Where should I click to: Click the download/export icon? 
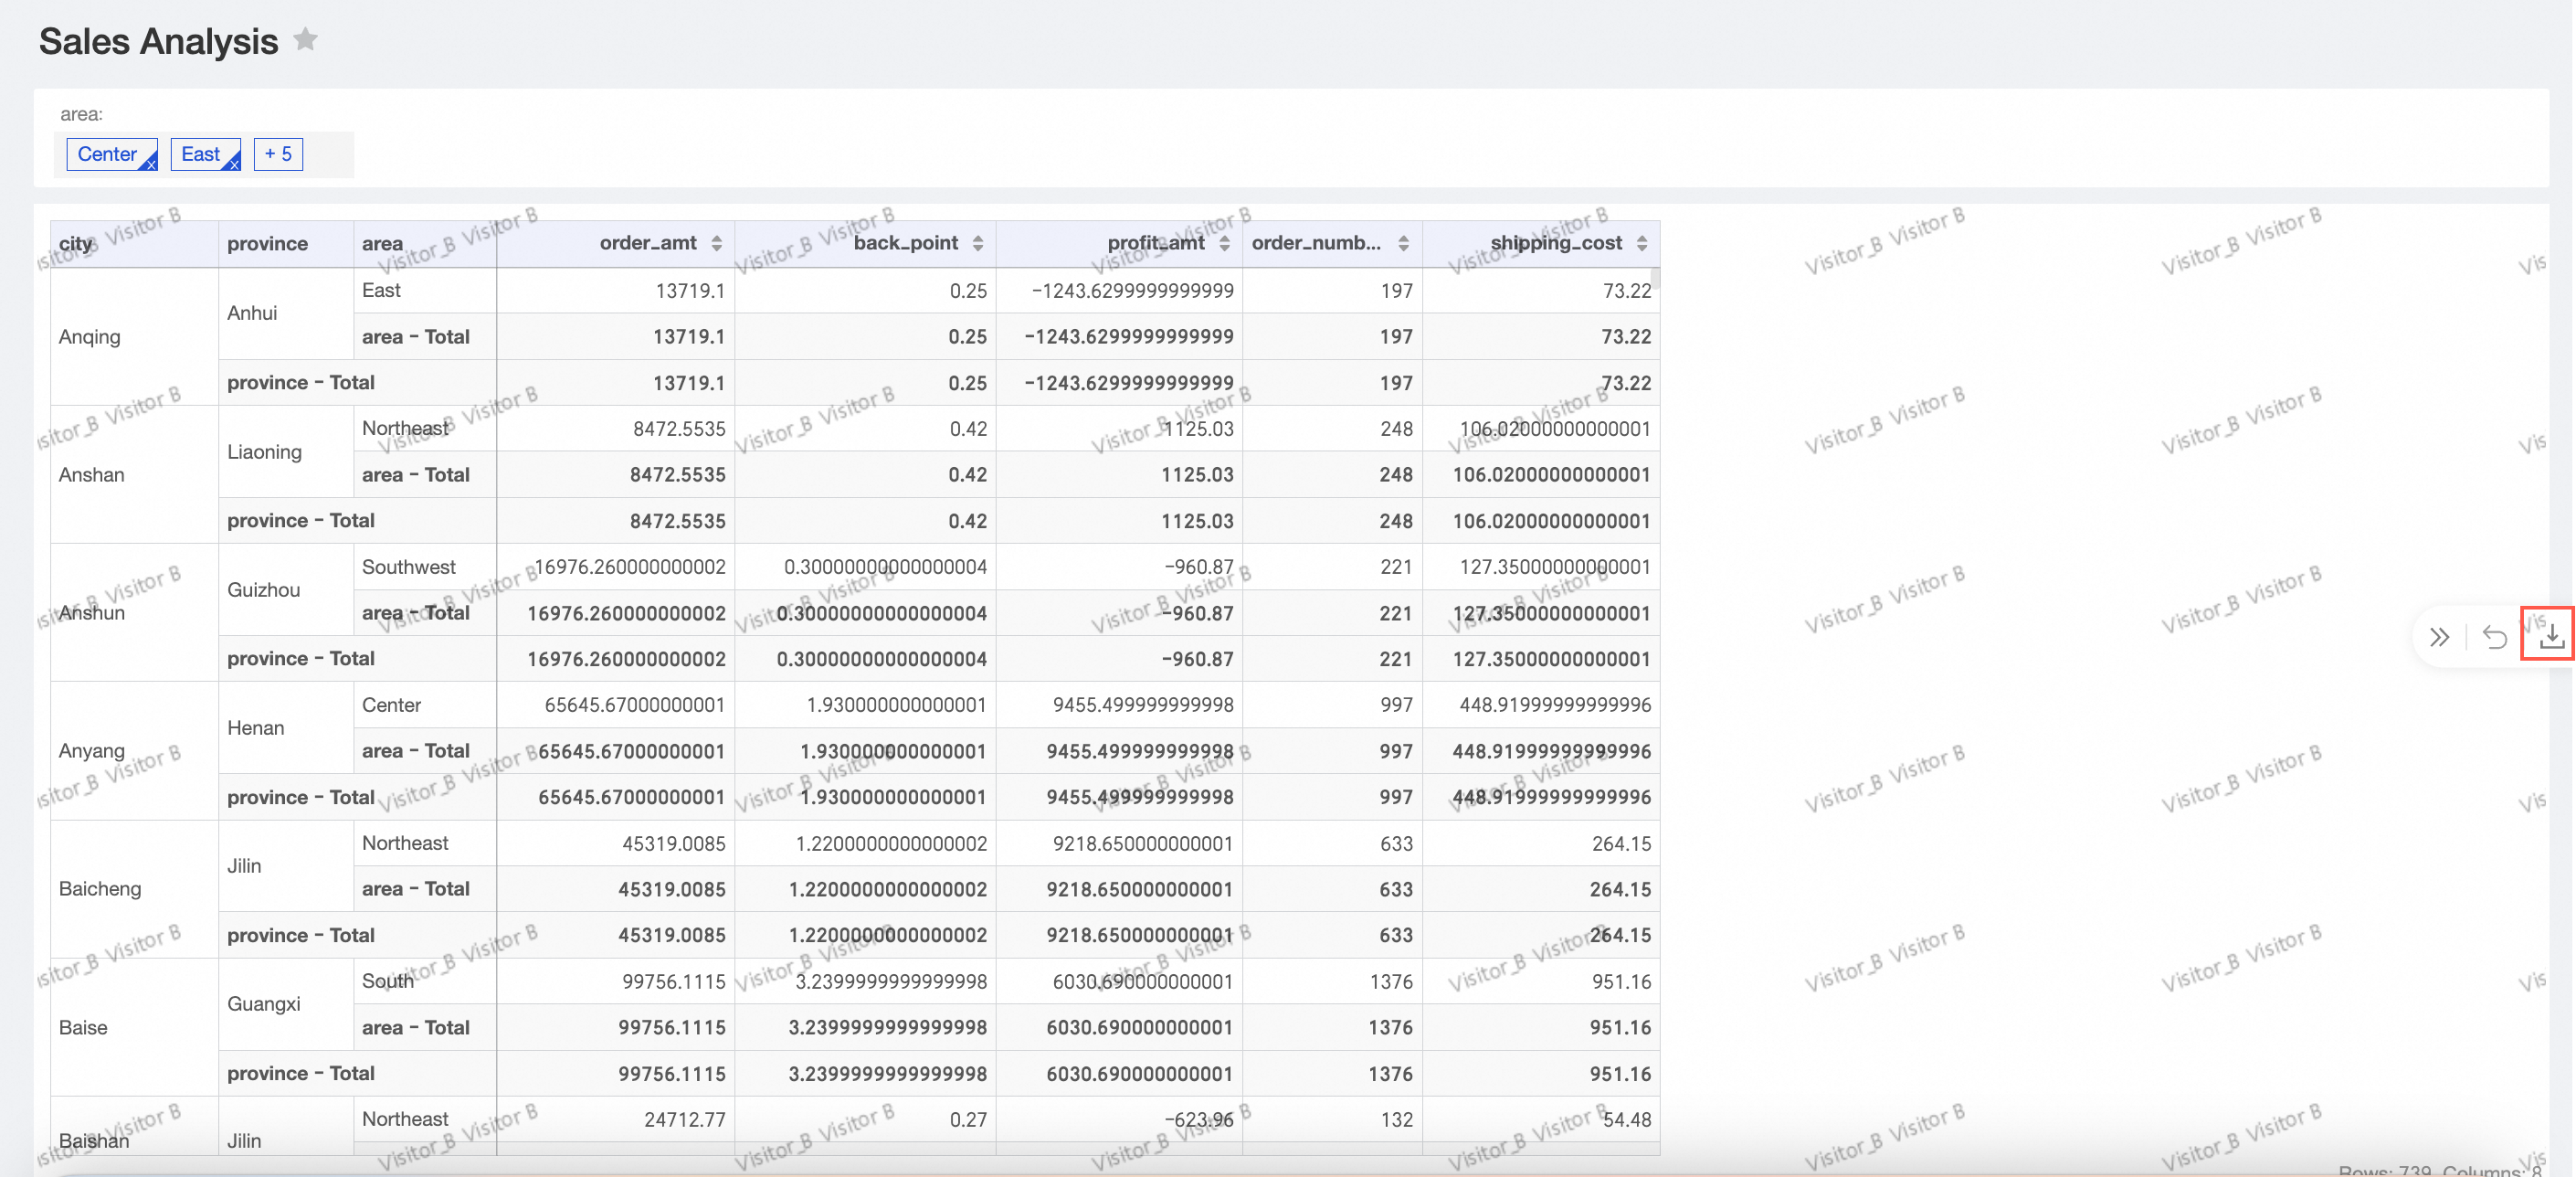click(x=2550, y=636)
